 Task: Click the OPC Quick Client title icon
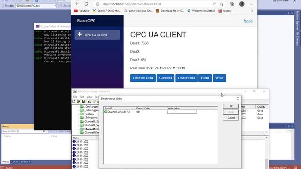[75, 92]
